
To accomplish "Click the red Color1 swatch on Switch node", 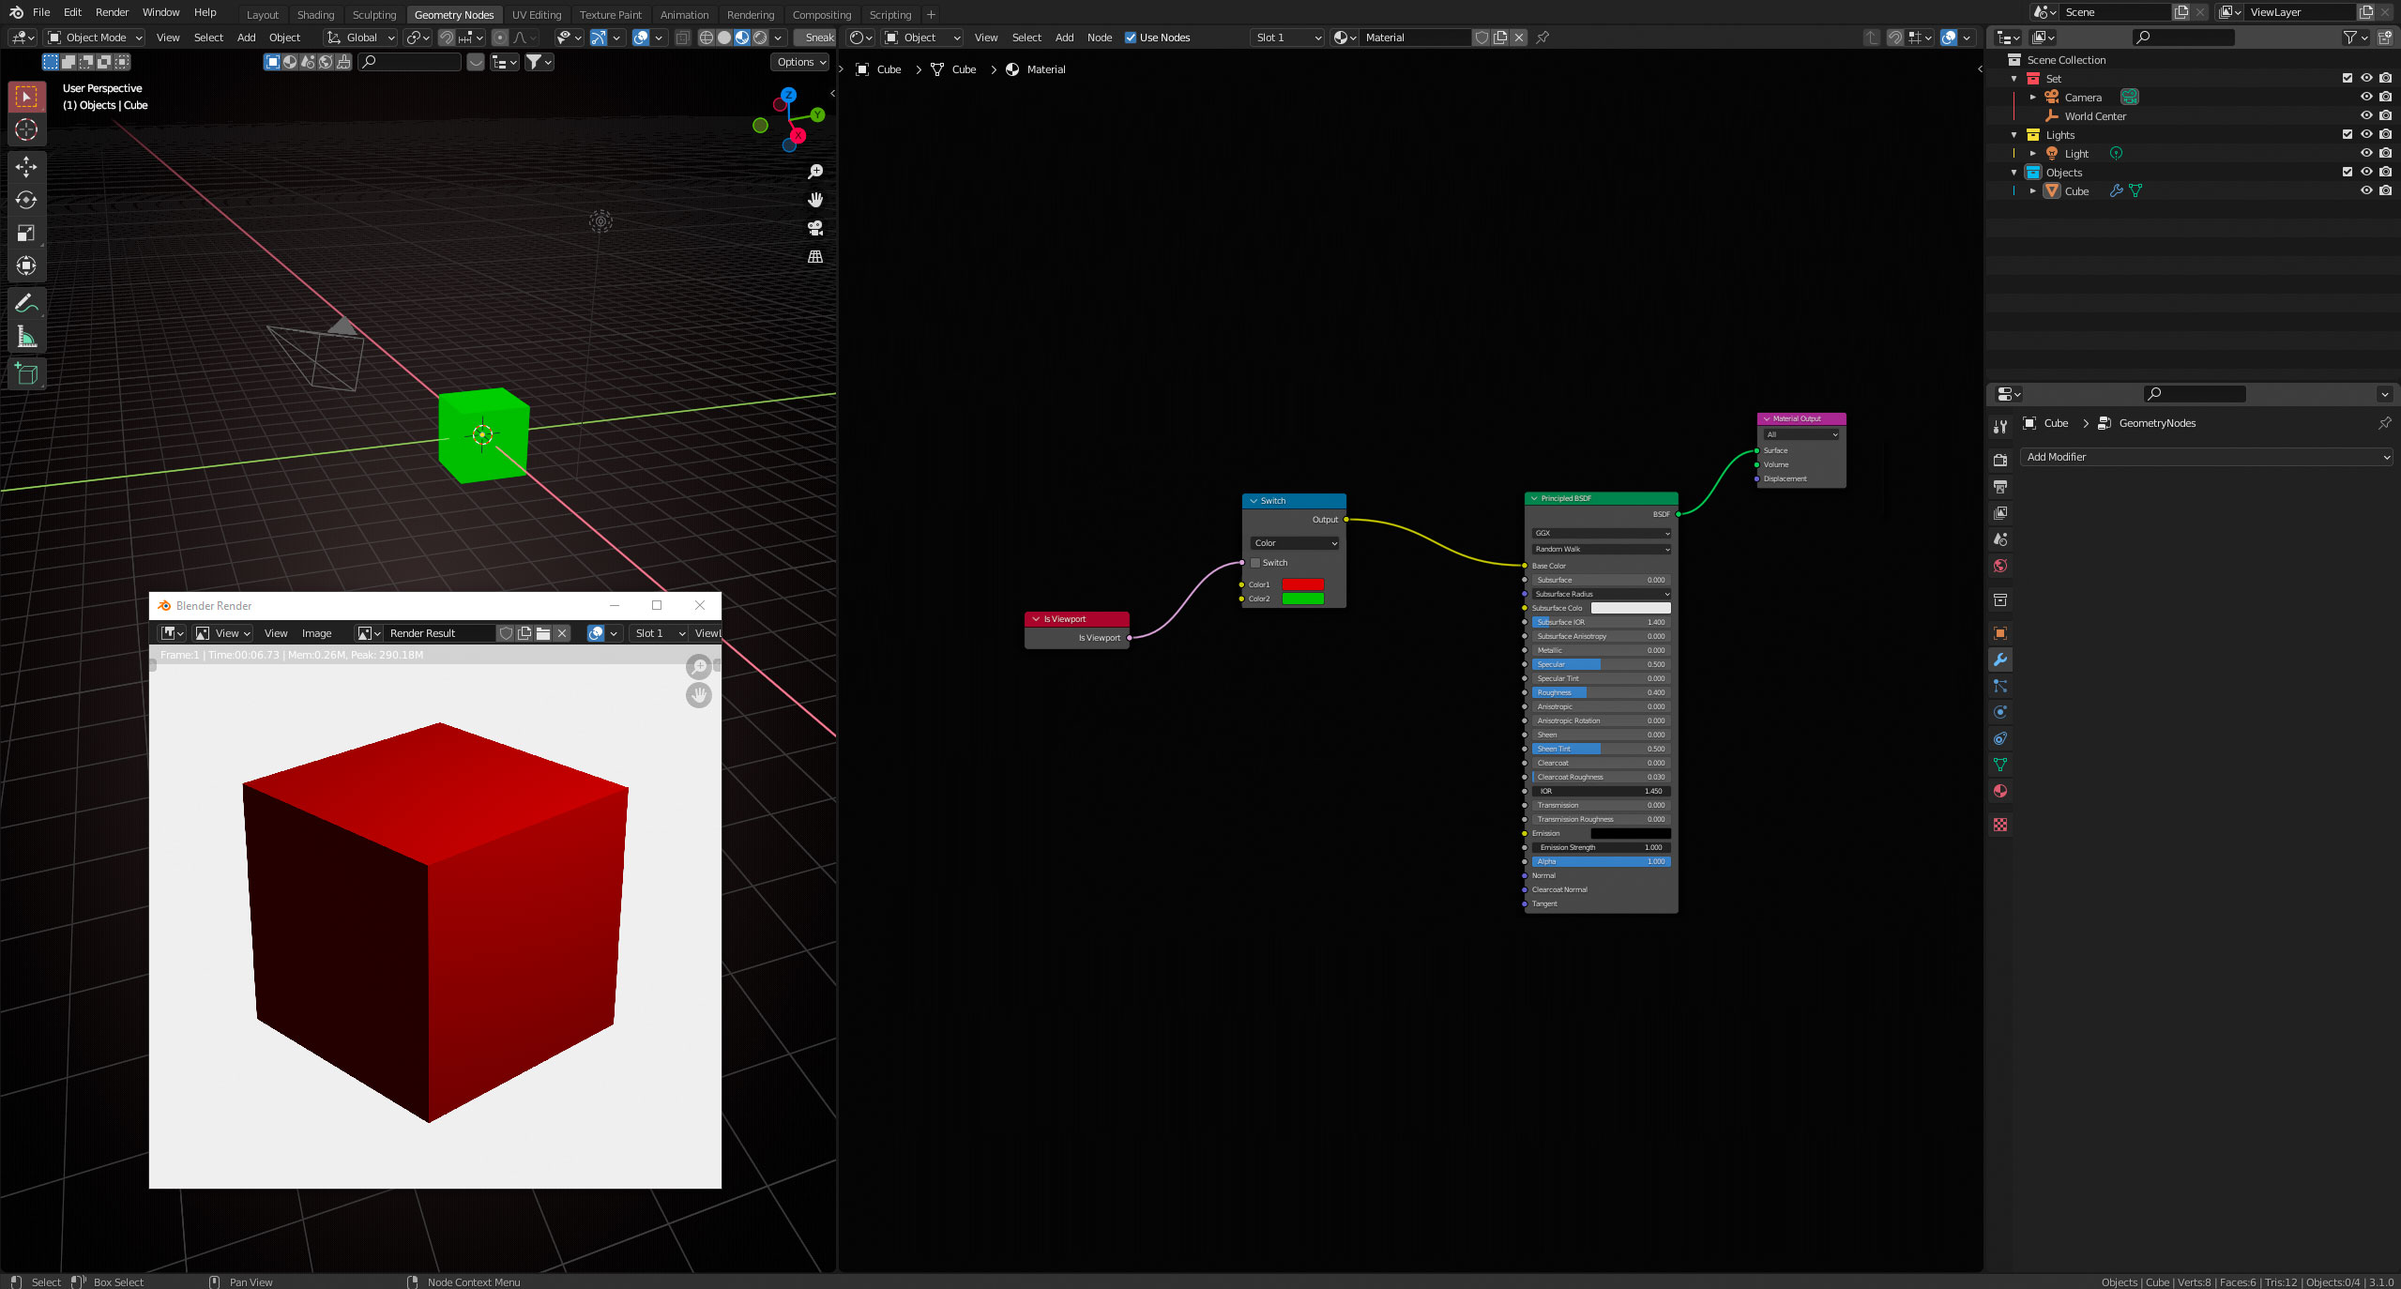I will click(x=1303, y=584).
